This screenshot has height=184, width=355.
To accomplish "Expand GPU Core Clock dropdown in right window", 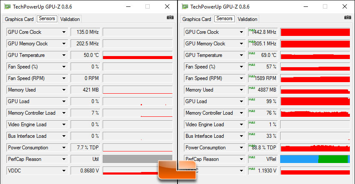I will coord(242,32).
